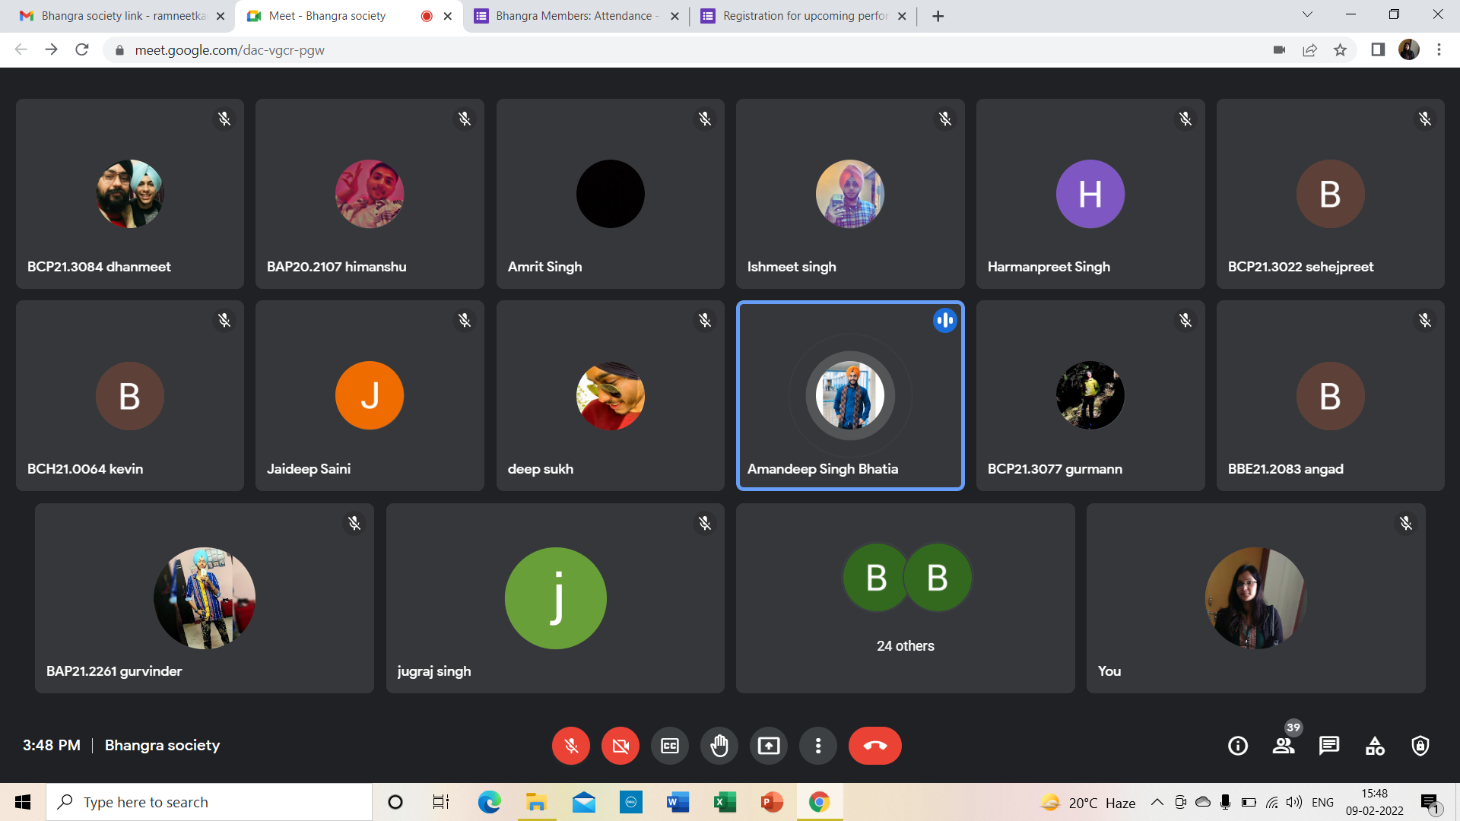Screen dimensions: 1460x821
Task: Click the 24 others participants tile
Action: 905,598
